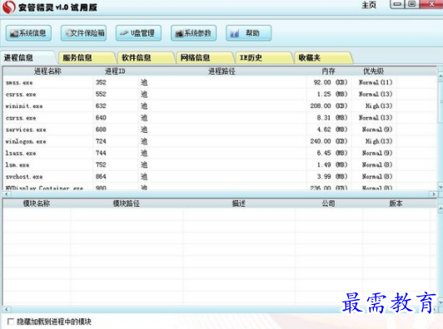Sort by 优先级 column header
Screen dimensions: 443x329
click(374, 71)
